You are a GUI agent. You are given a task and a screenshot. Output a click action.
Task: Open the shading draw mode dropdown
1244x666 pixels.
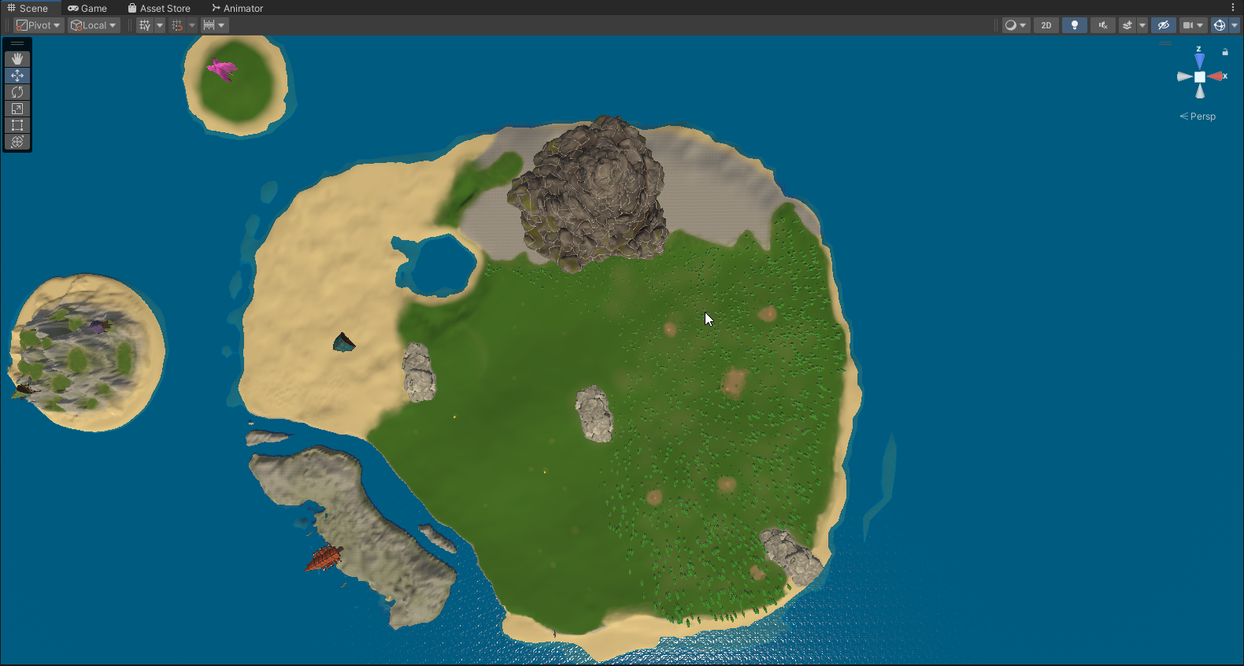coord(1015,25)
